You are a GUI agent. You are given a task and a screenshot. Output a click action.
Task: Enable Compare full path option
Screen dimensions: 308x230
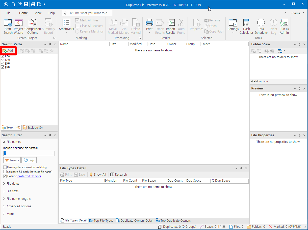[x=5, y=172]
